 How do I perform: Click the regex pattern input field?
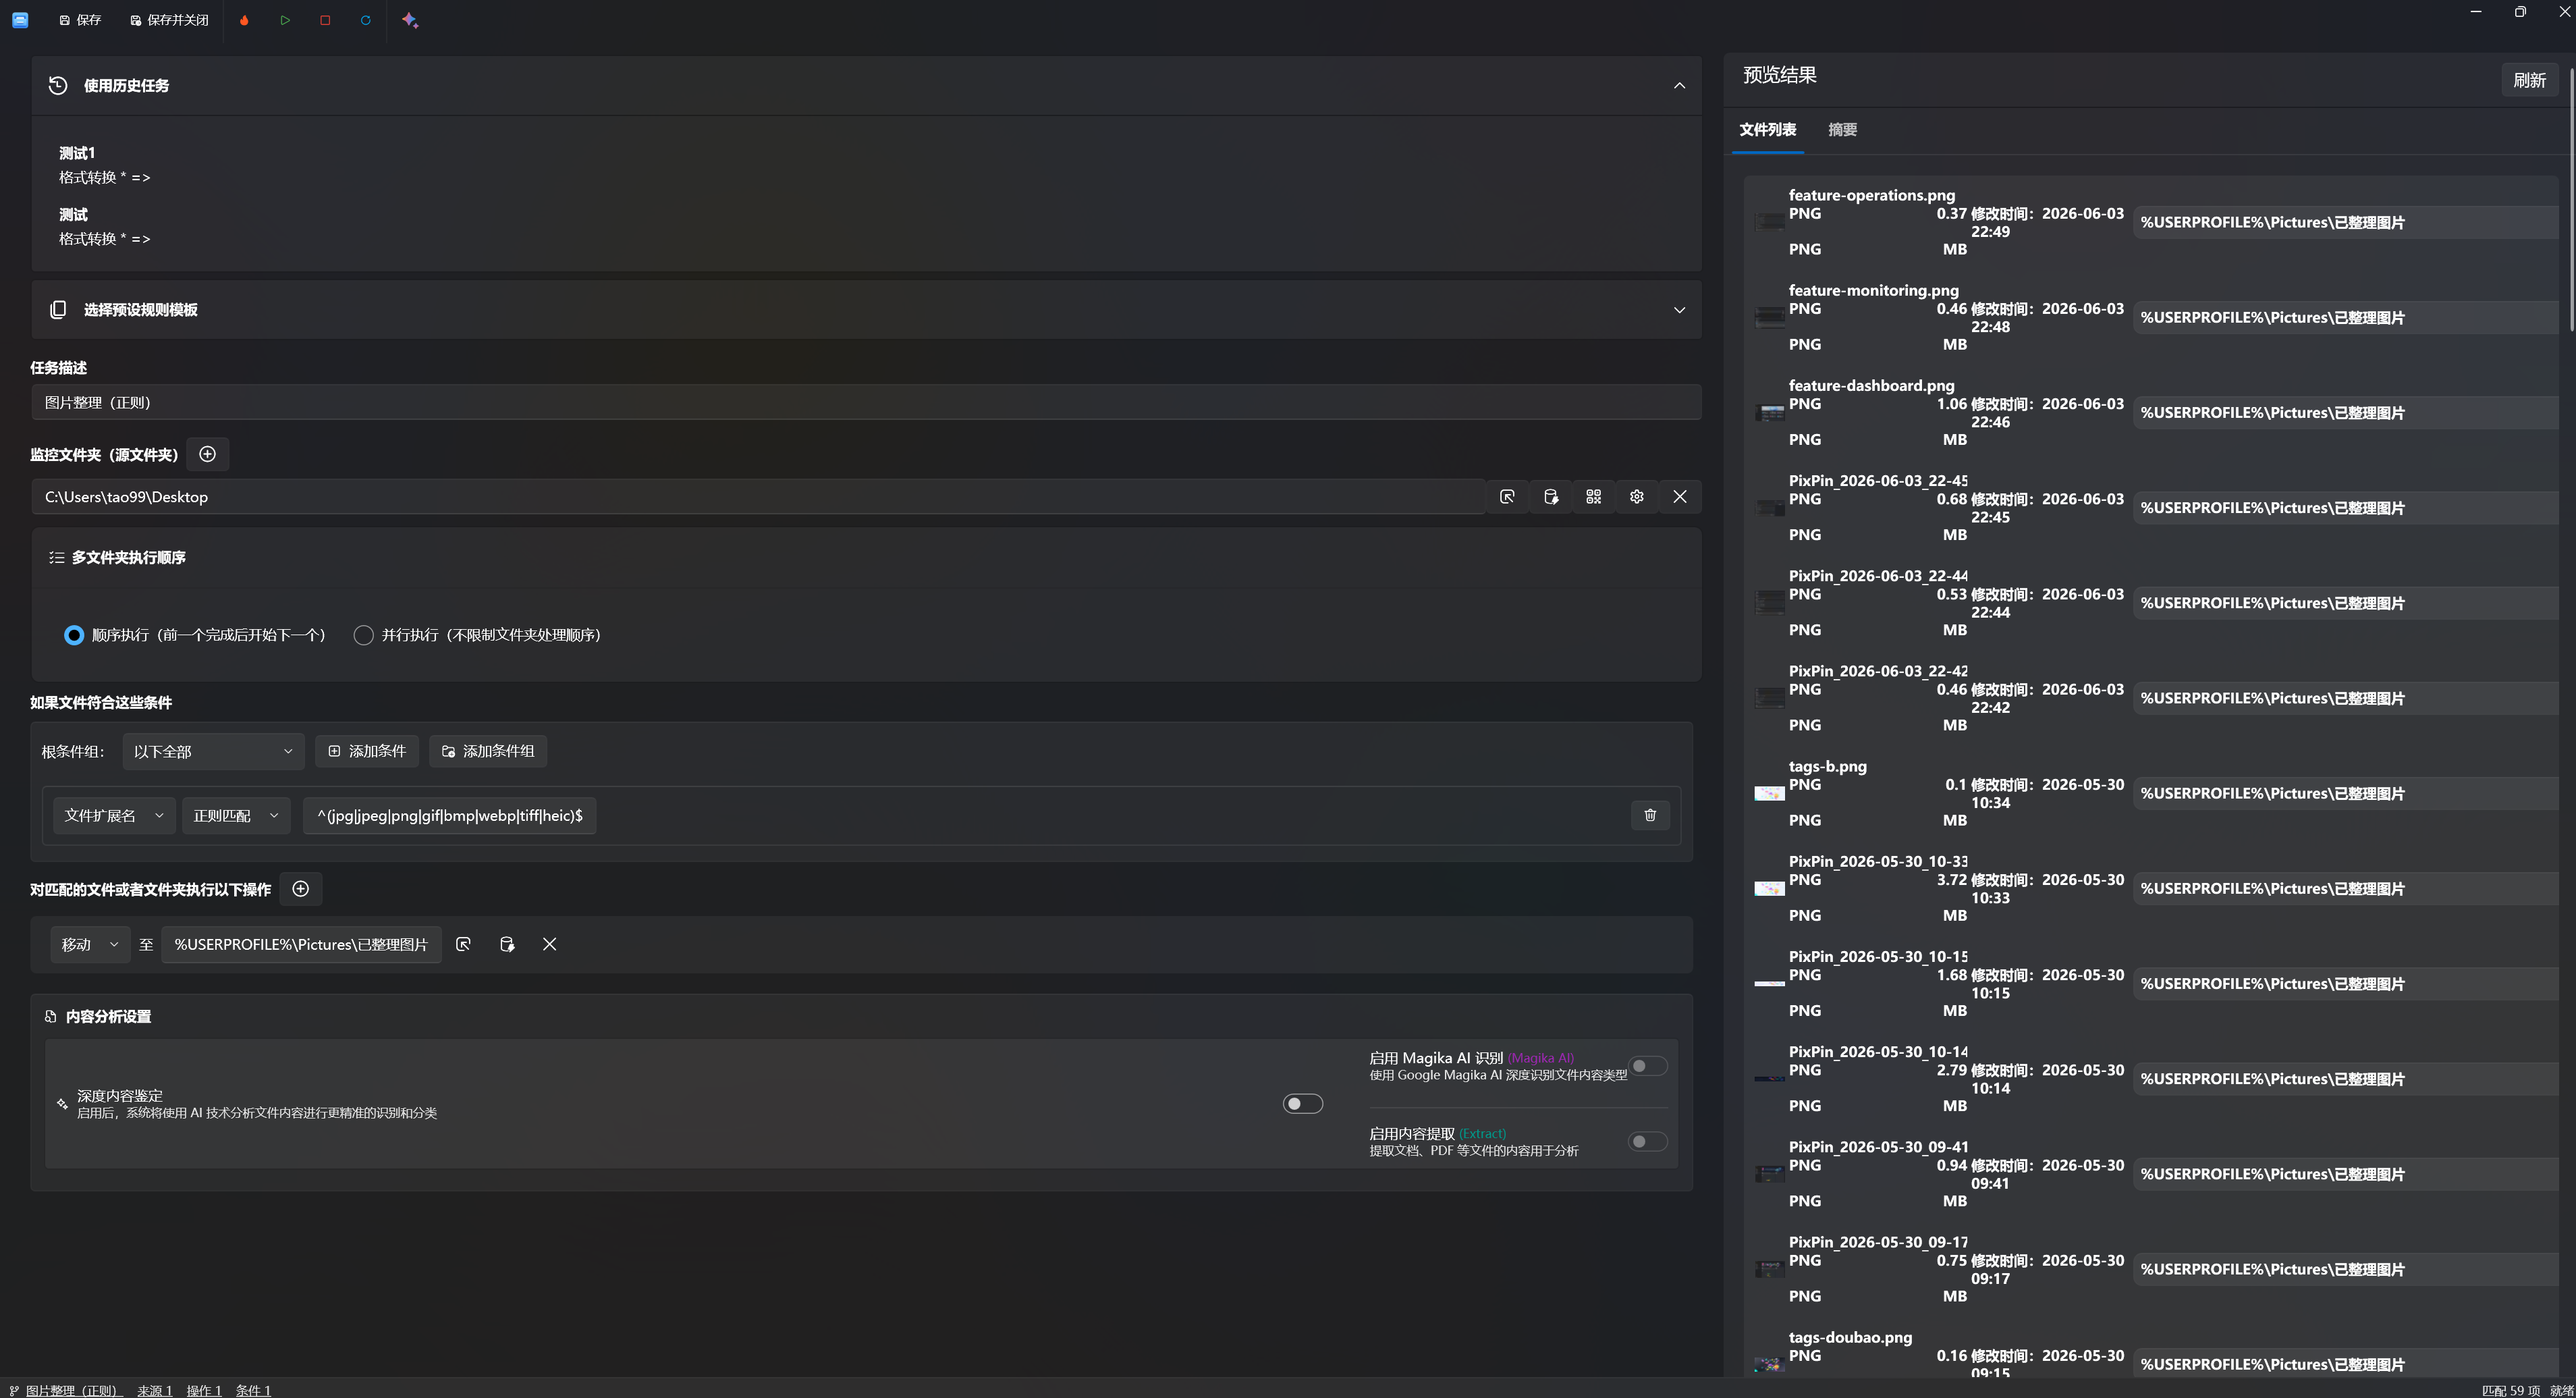450,816
